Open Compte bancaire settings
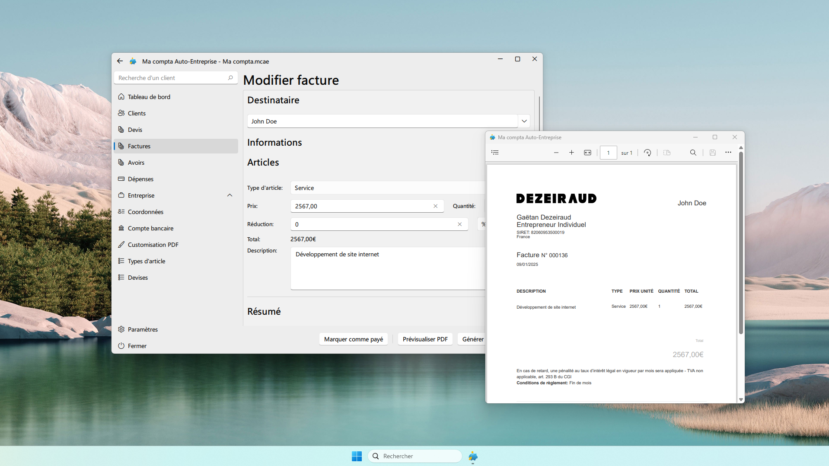The height and width of the screenshot is (466, 829). click(x=150, y=228)
